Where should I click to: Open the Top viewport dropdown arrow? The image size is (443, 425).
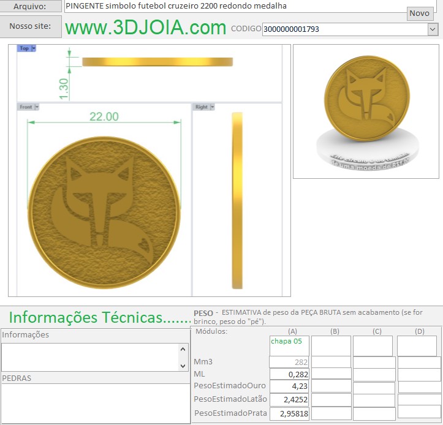tap(34, 48)
